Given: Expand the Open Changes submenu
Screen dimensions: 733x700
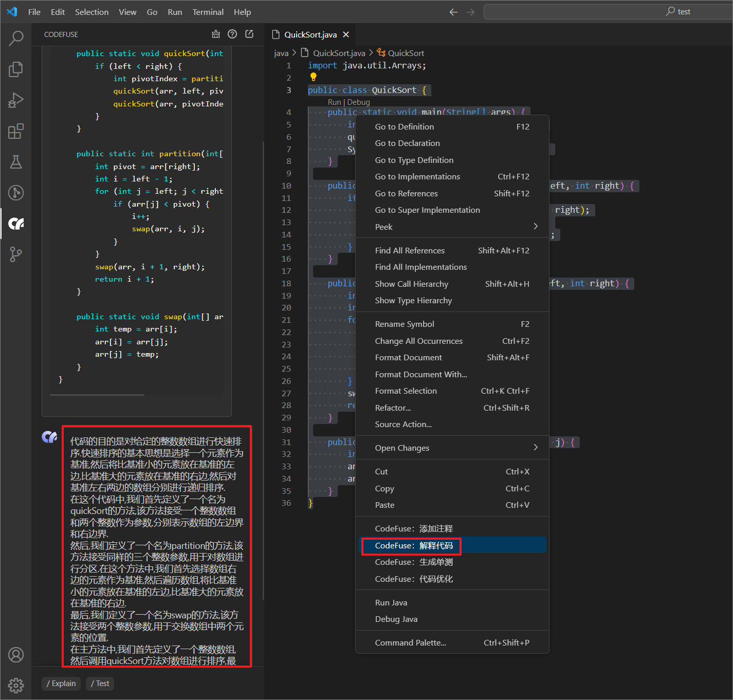Looking at the screenshot, I should tap(452, 448).
